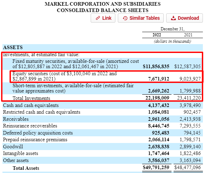Click restricted cash value 1,084,081

click(158, 112)
